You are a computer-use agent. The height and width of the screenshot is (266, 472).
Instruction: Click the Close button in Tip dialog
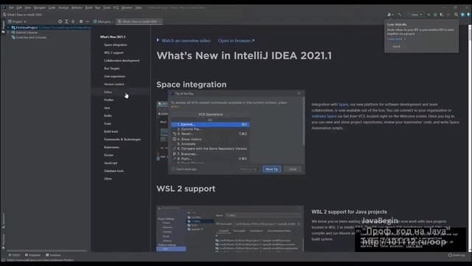click(293, 169)
